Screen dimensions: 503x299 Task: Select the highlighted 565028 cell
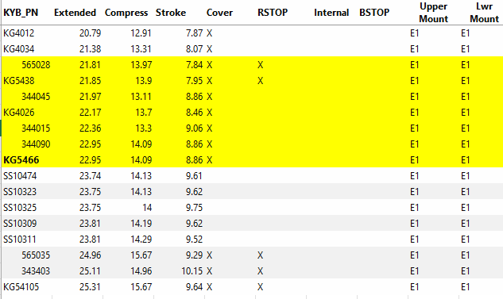pyautogui.click(x=36, y=65)
